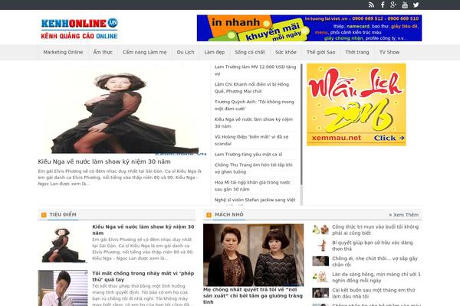The image size is (460, 306).
Task: Open the Cẩm nang Làm mẹ menu
Action: tap(145, 52)
